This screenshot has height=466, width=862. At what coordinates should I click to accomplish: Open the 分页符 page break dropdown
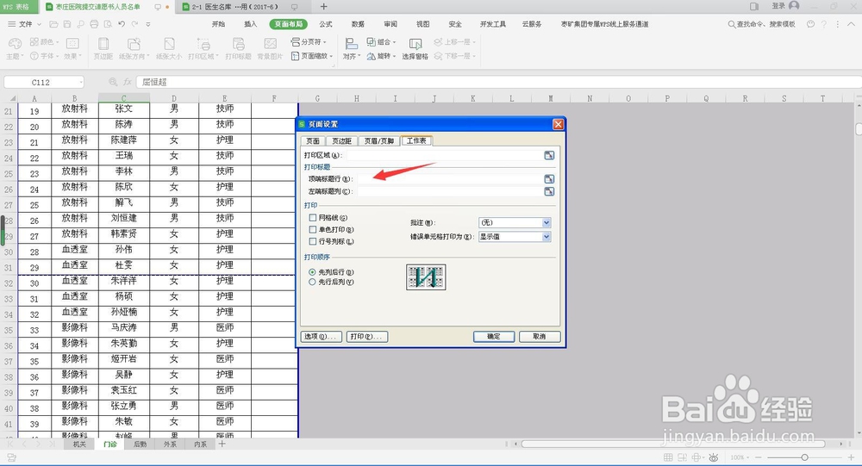pos(308,41)
